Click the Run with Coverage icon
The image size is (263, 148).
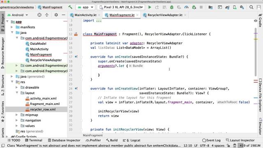[x=179, y=7]
